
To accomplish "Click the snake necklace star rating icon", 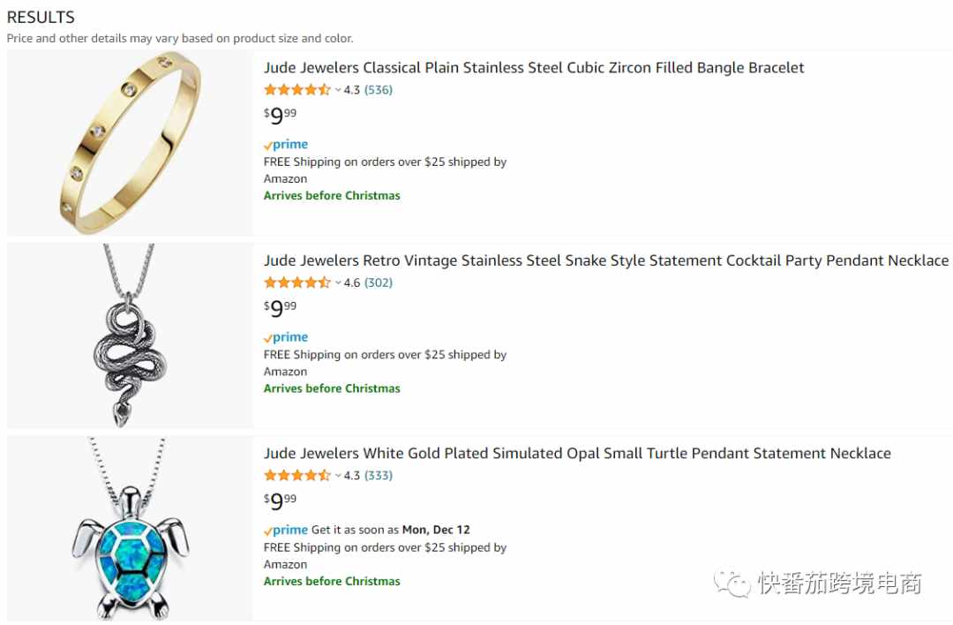I will [297, 282].
